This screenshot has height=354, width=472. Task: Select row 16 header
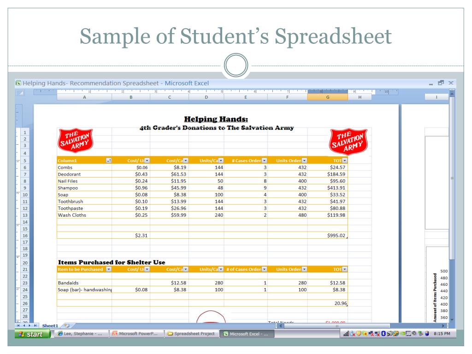click(x=25, y=236)
